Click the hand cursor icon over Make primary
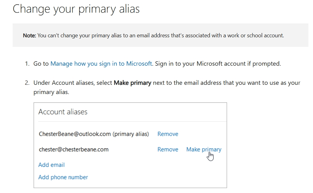This screenshot has width=313, height=193. click(210, 156)
